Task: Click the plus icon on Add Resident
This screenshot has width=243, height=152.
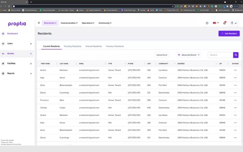Action: pyautogui.click(x=222, y=33)
